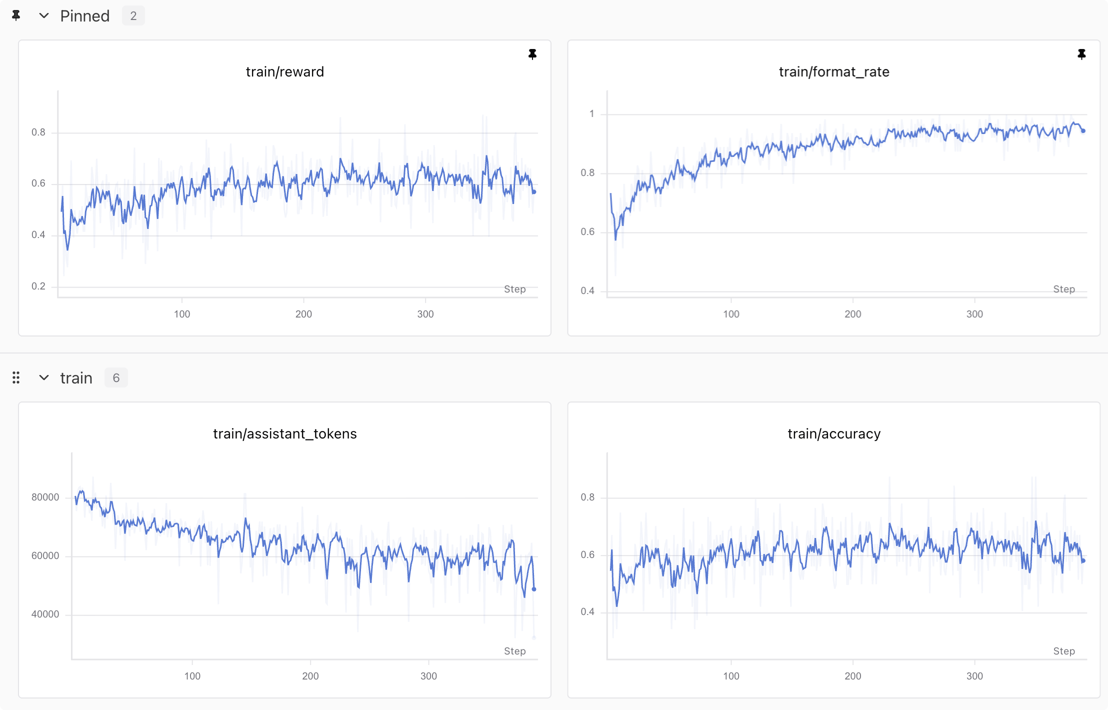Unpin the train/reward chart

pyautogui.click(x=532, y=54)
